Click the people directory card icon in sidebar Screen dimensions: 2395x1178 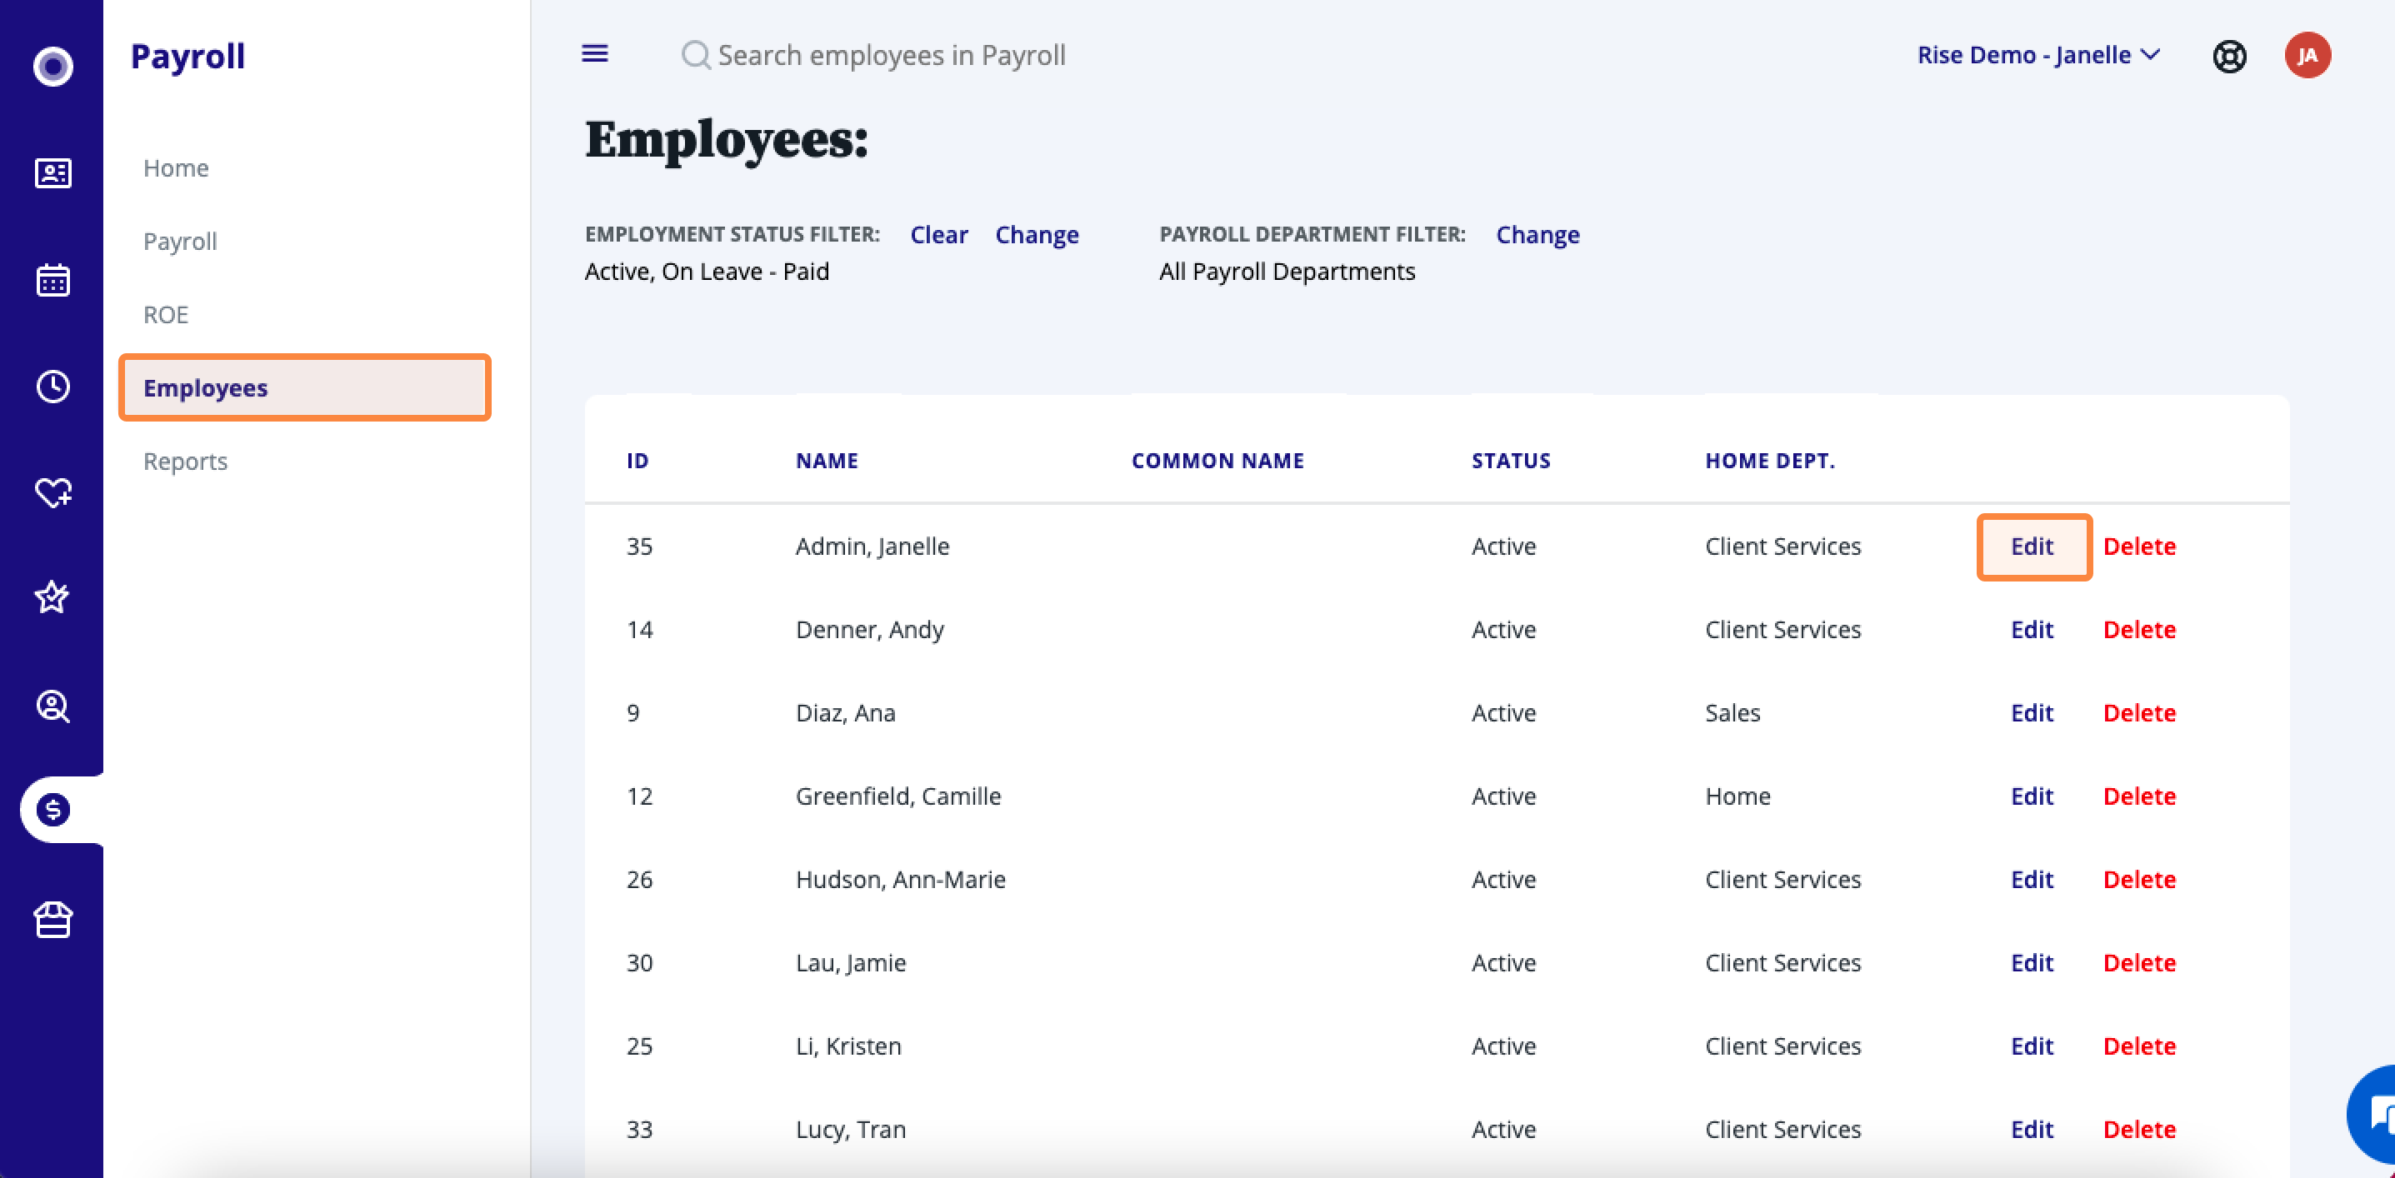pos(53,173)
